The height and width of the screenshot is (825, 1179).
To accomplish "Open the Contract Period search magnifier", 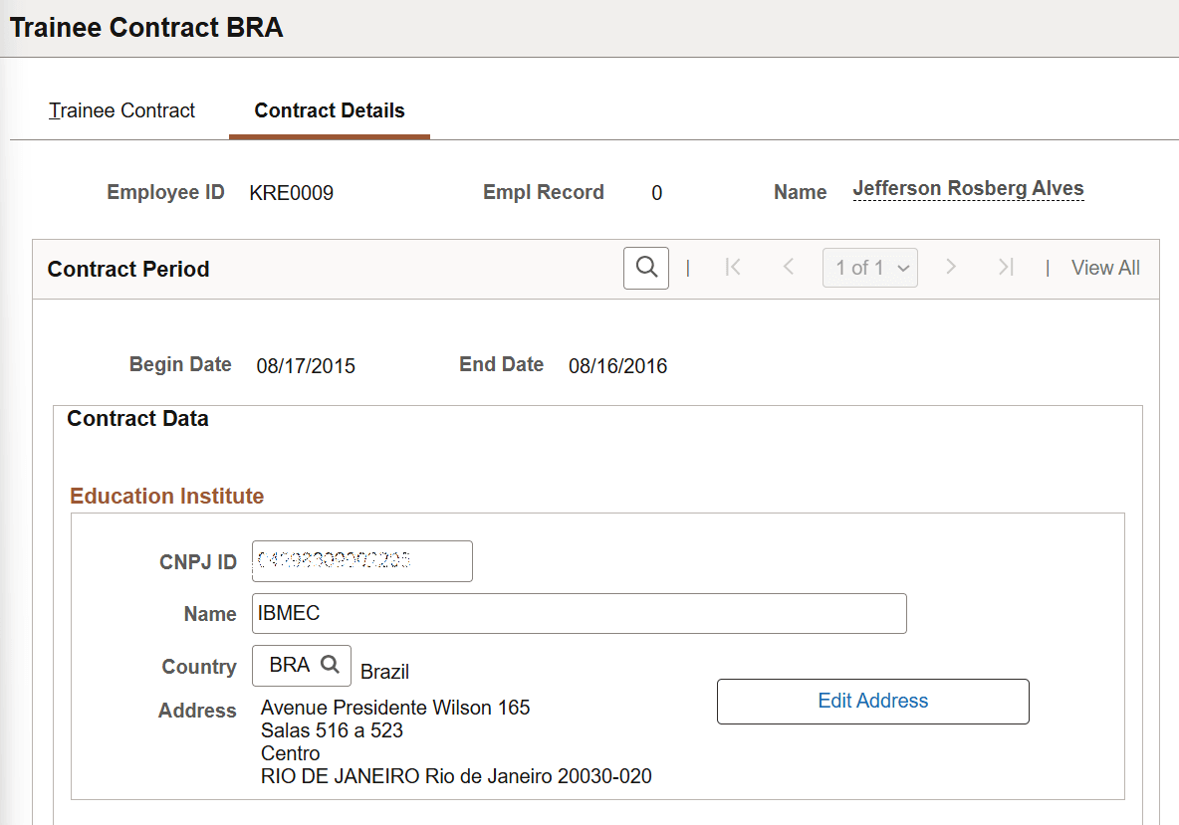I will click(645, 268).
